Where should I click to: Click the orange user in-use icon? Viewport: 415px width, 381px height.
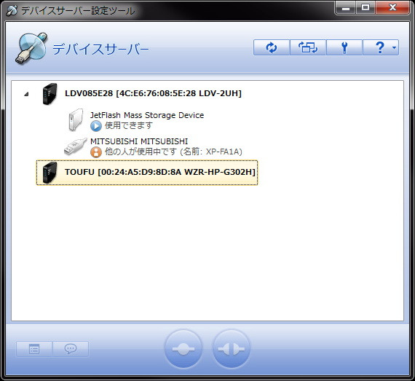tap(96, 152)
